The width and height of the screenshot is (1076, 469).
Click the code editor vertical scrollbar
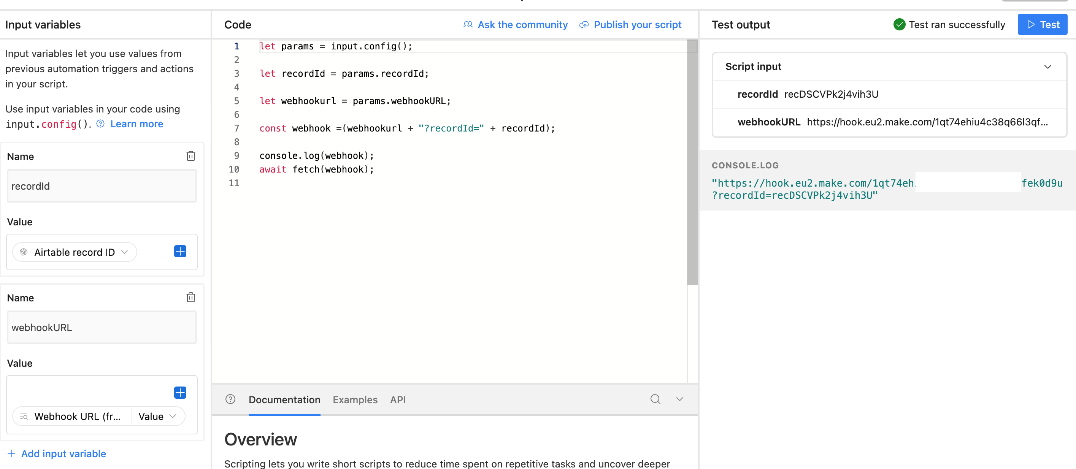click(x=692, y=163)
